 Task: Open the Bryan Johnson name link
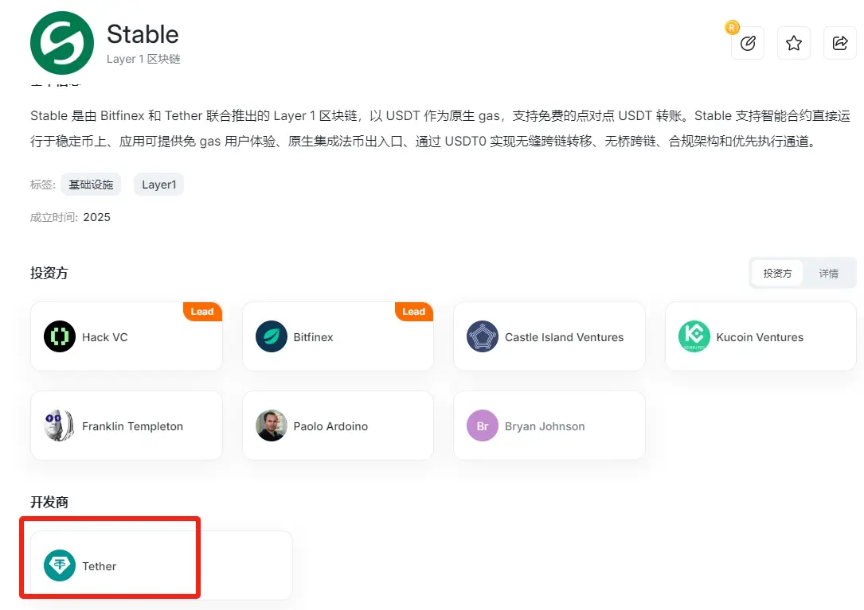(x=545, y=426)
